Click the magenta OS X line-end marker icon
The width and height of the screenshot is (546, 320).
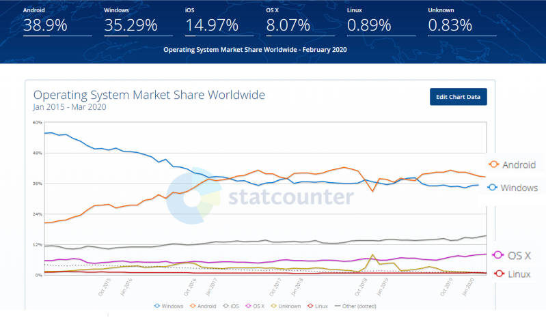click(x=497, y=255)
